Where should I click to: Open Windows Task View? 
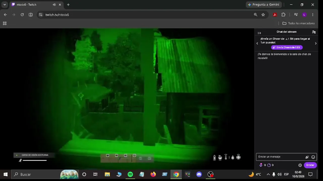pos(95,174)
